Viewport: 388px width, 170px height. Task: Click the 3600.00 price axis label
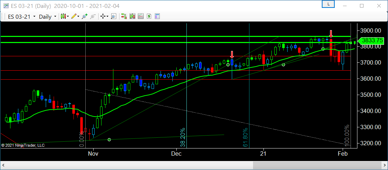click(x=371, y=79)
